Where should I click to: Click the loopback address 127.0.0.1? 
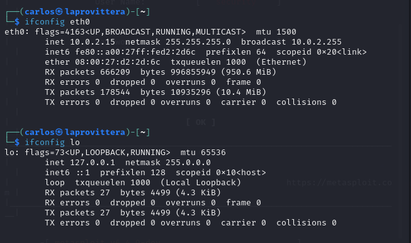coord(93,163)
